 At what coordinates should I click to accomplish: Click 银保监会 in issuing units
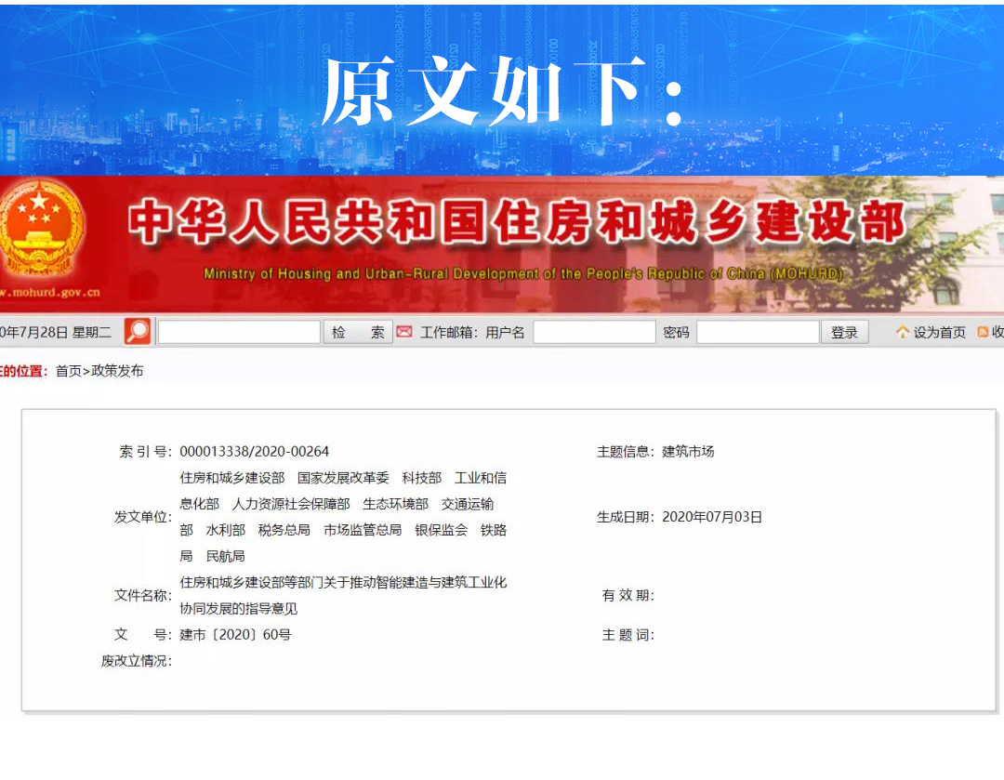442,530
